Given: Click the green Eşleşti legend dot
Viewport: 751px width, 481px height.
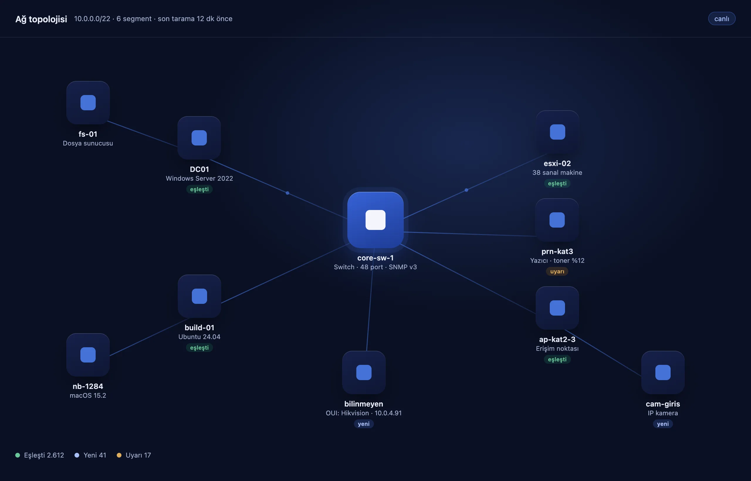Looking at the screenshot, I should point(18,455).
